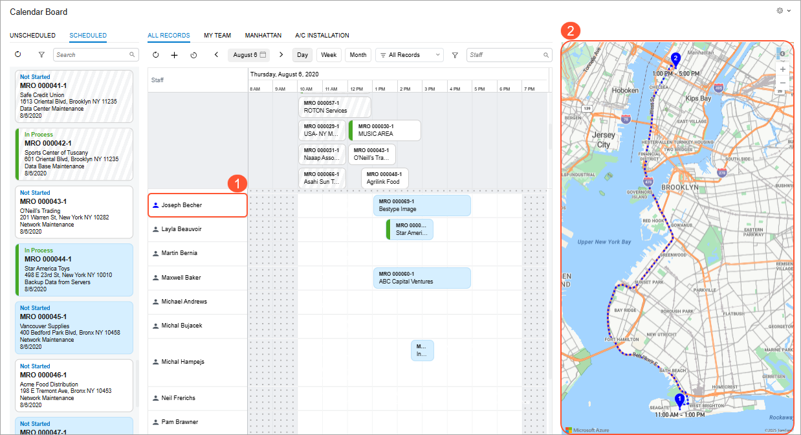Image resolution: width=801 pixels, height=435 pixels.
Task: Open the left panel filter icon
Action: pos(41,55)
